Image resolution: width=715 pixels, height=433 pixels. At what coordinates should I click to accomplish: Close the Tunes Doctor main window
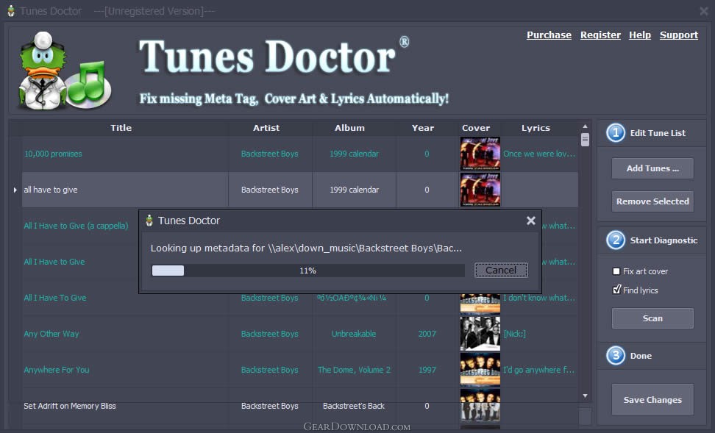tap(704, 11)
